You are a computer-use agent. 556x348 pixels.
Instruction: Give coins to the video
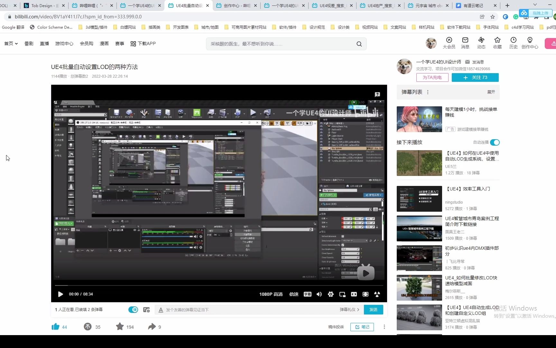88,327
